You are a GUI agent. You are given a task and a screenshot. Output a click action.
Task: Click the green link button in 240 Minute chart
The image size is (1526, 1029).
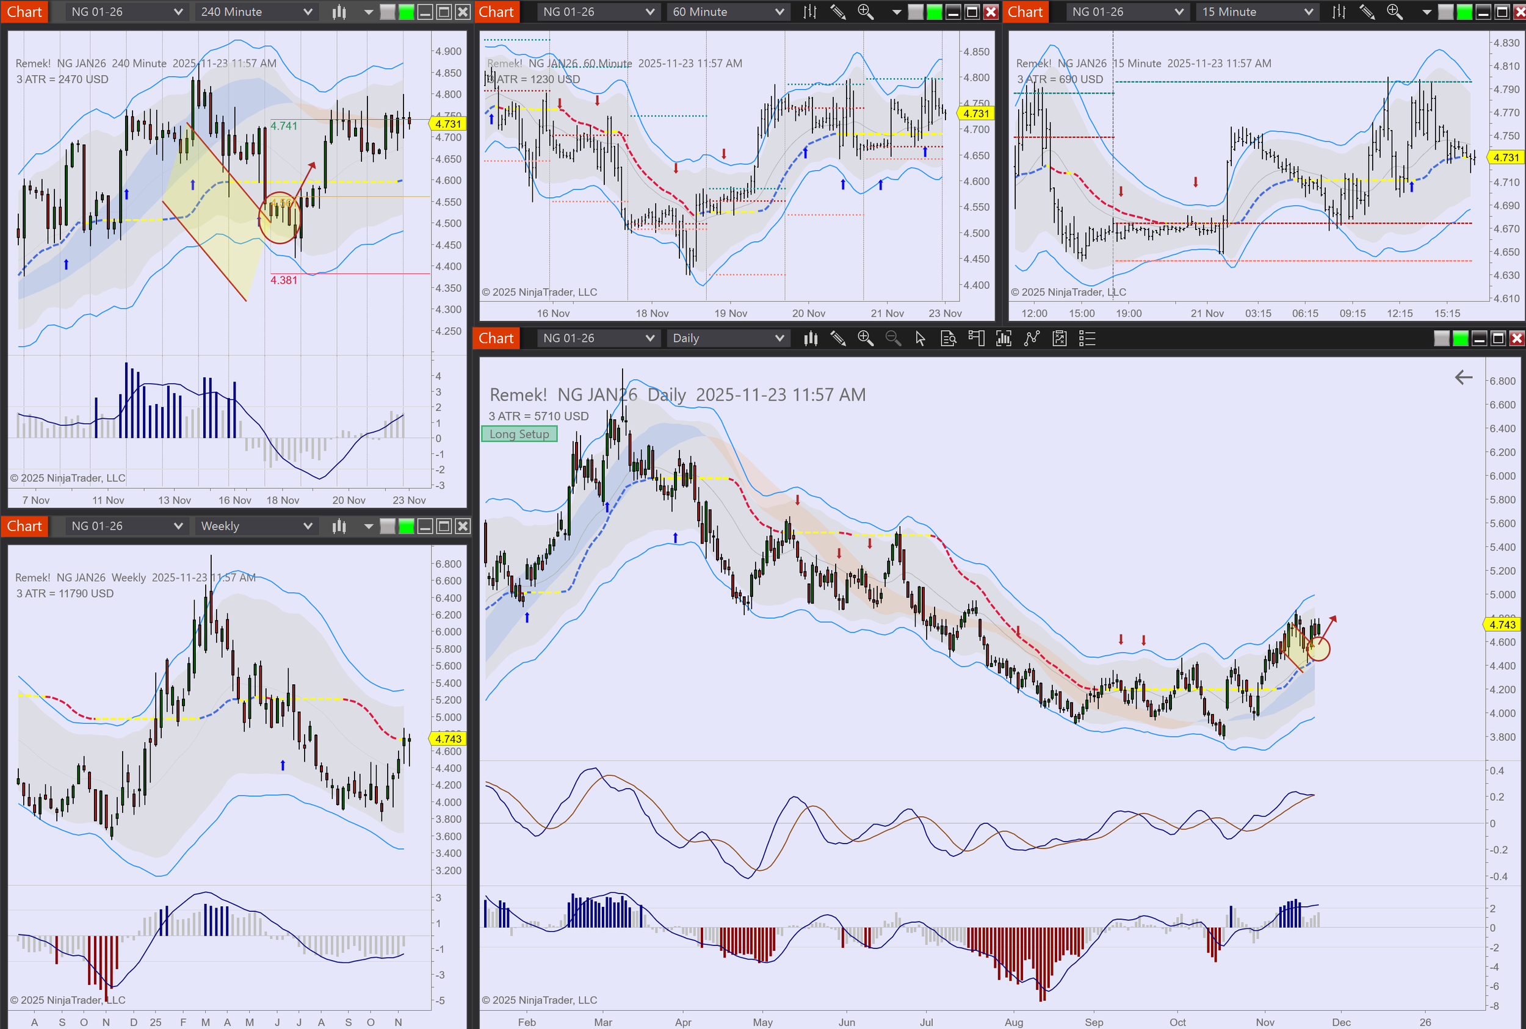[x=407, y=12]
